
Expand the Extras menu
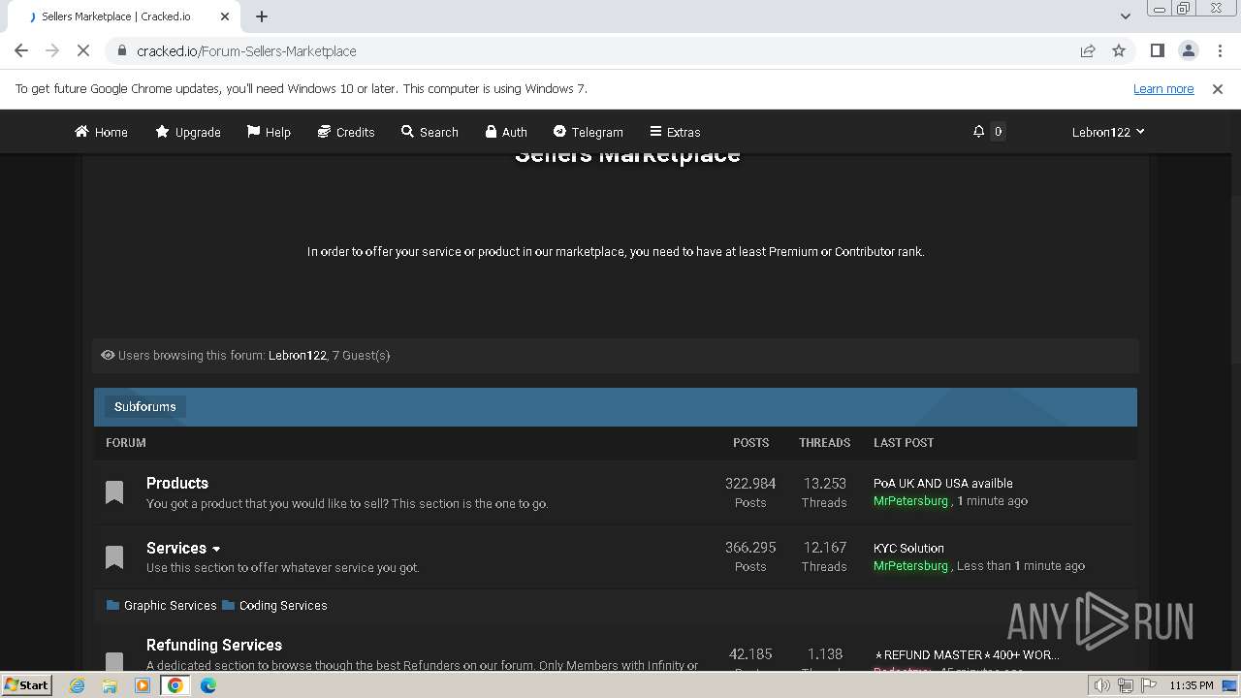click(675, 132)
